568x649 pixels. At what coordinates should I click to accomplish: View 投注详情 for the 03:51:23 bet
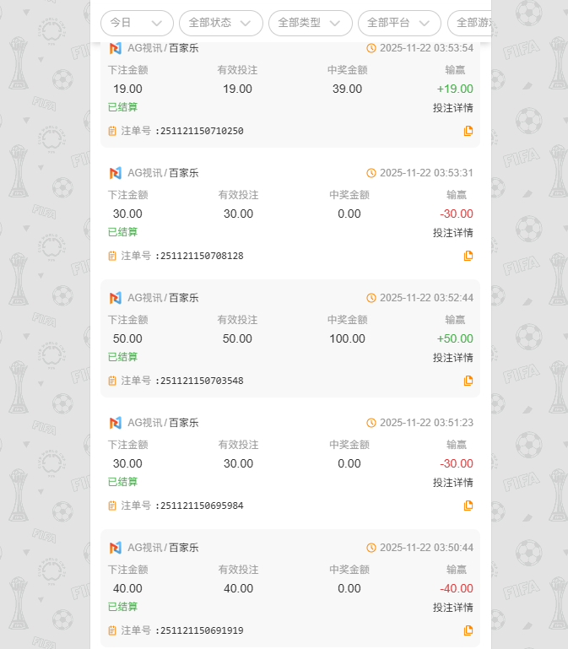(x=453, y=483)
